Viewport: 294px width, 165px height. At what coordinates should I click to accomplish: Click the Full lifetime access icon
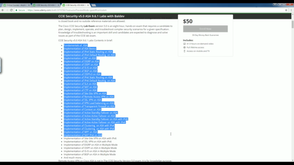(x=184, y=48)
